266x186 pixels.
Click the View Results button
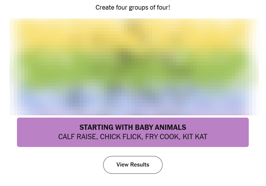133,165
